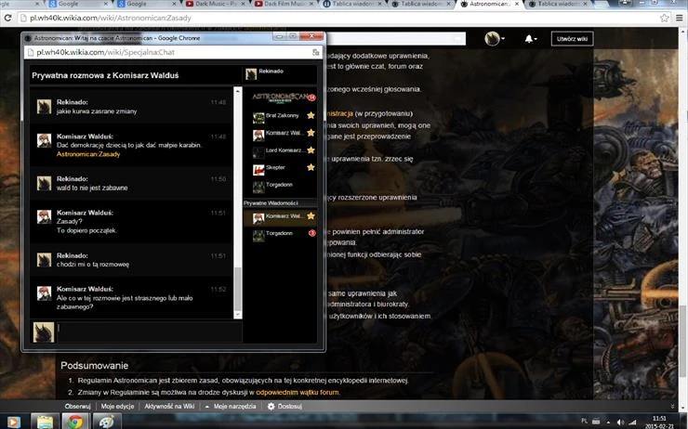Open Aktywność na Wiki in the toolbar
Viewport: 688px width, 429px height.
tap(169, 406)
